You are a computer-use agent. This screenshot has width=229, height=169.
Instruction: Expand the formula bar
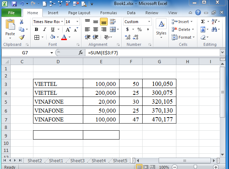[223, 53]
